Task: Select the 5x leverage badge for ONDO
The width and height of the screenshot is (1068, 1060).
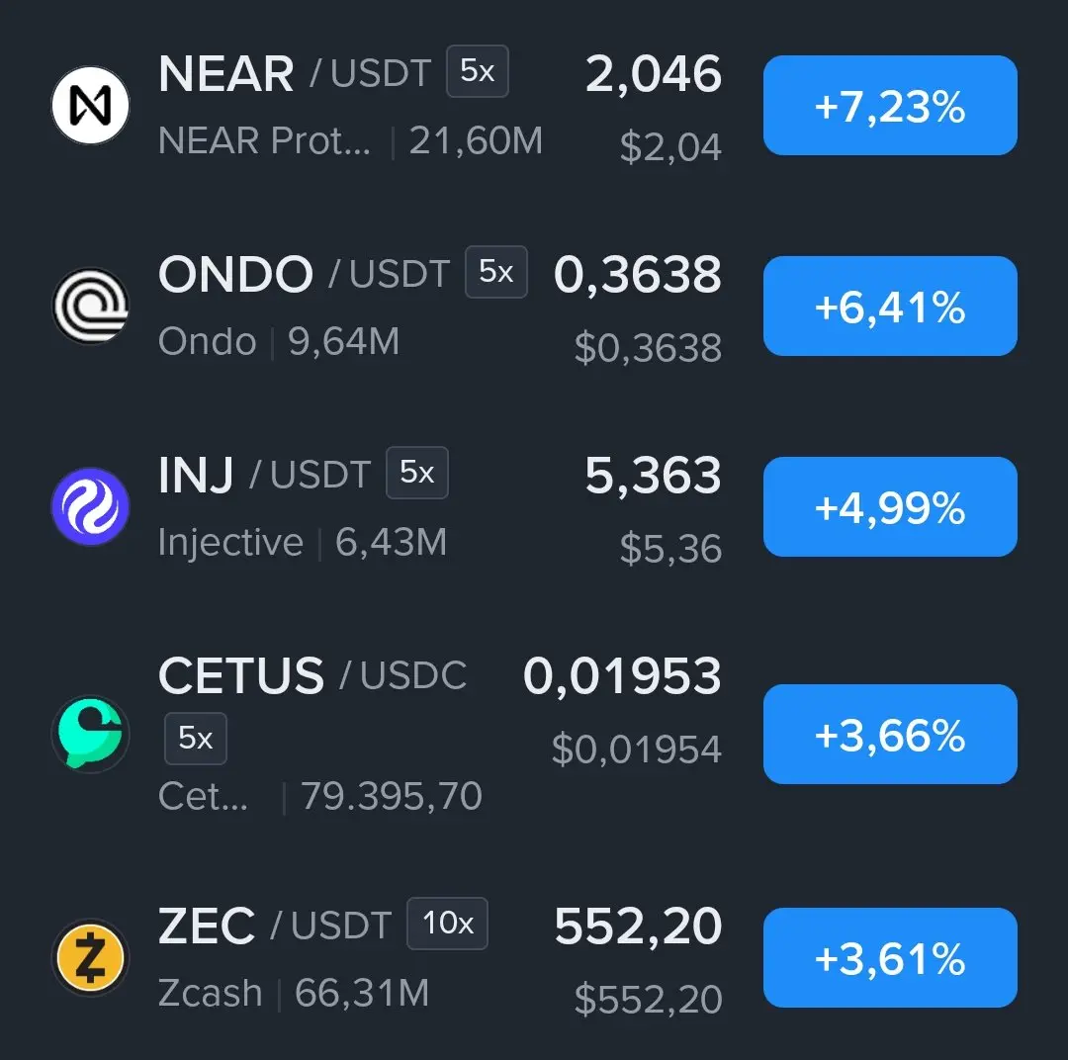Action: pos(495,272)
